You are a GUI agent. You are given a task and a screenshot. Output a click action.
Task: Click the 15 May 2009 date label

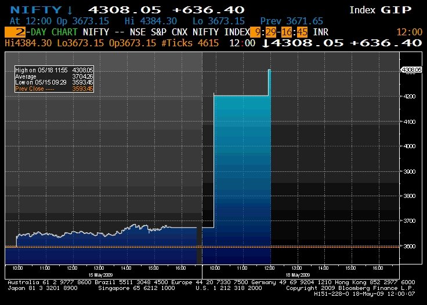click(100, 275)
